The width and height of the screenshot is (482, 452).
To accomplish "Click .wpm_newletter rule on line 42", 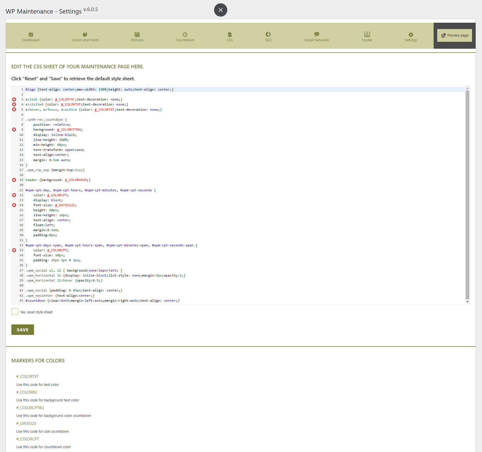I will point(60,296).
